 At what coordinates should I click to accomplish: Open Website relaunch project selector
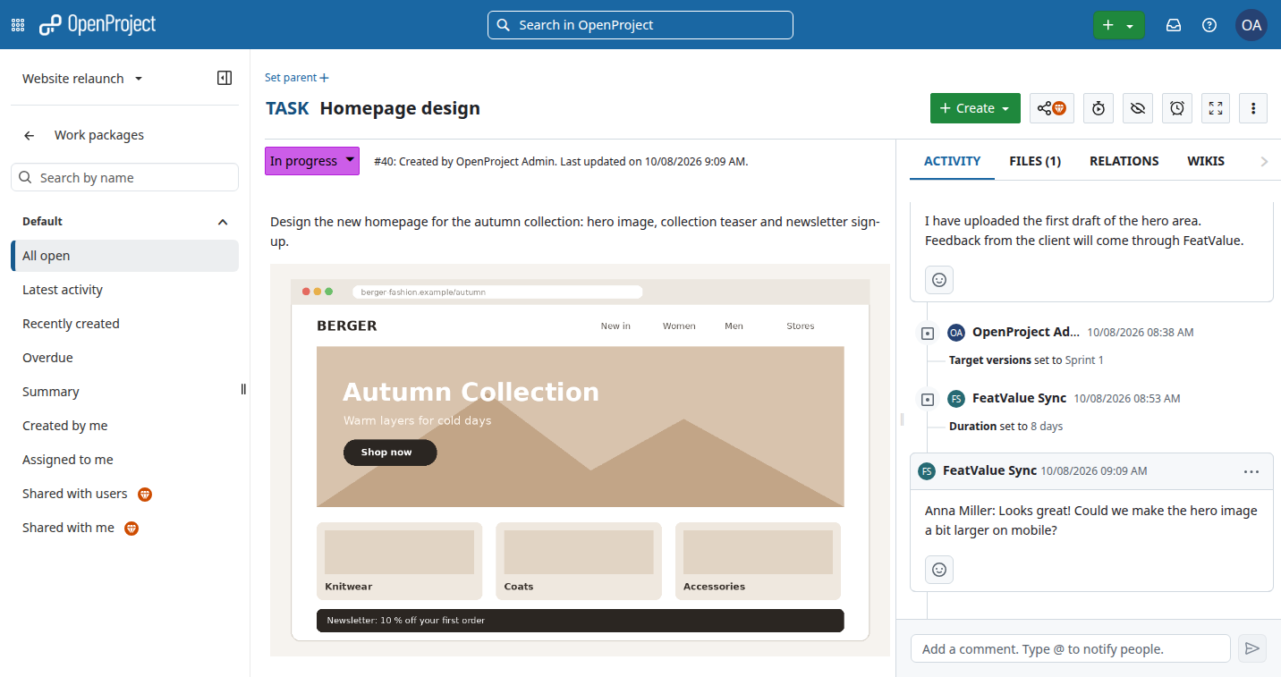click(82, 79)
